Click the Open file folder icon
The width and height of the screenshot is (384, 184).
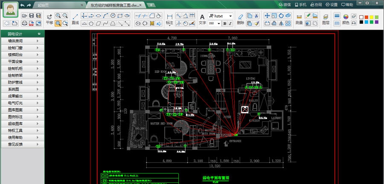point(25,16)
